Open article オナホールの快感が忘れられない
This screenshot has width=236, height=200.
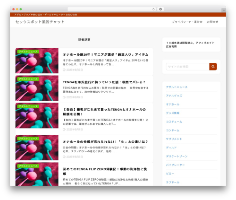point(105,142)
